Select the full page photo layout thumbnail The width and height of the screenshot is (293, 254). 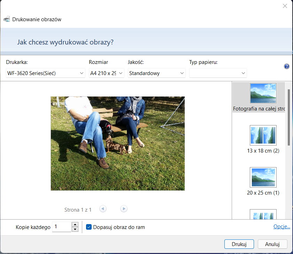coord(263,93)
